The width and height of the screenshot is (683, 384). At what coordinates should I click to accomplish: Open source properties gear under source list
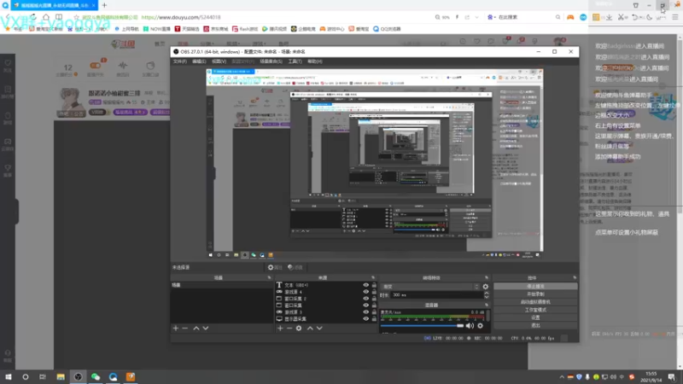pos(299,329)
